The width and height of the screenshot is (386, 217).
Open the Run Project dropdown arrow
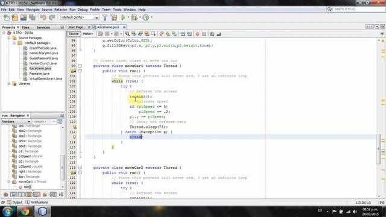click(x=128, y=17)
